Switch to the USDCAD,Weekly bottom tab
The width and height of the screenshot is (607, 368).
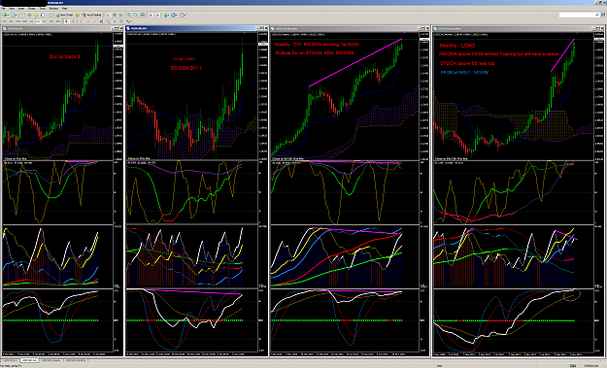point(51,360)
